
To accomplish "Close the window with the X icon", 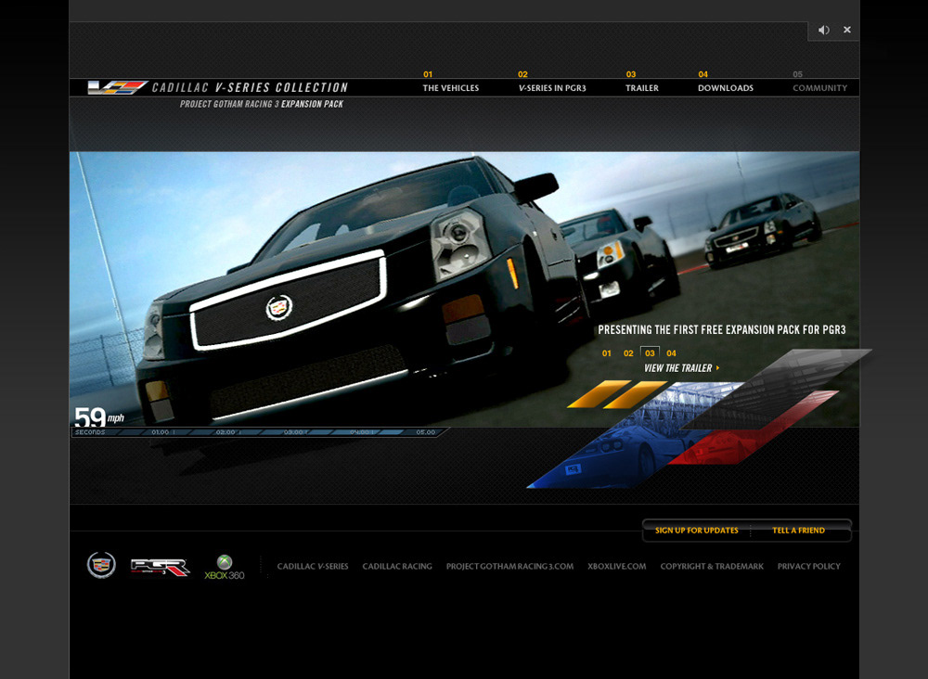I will tap(847, 30).
